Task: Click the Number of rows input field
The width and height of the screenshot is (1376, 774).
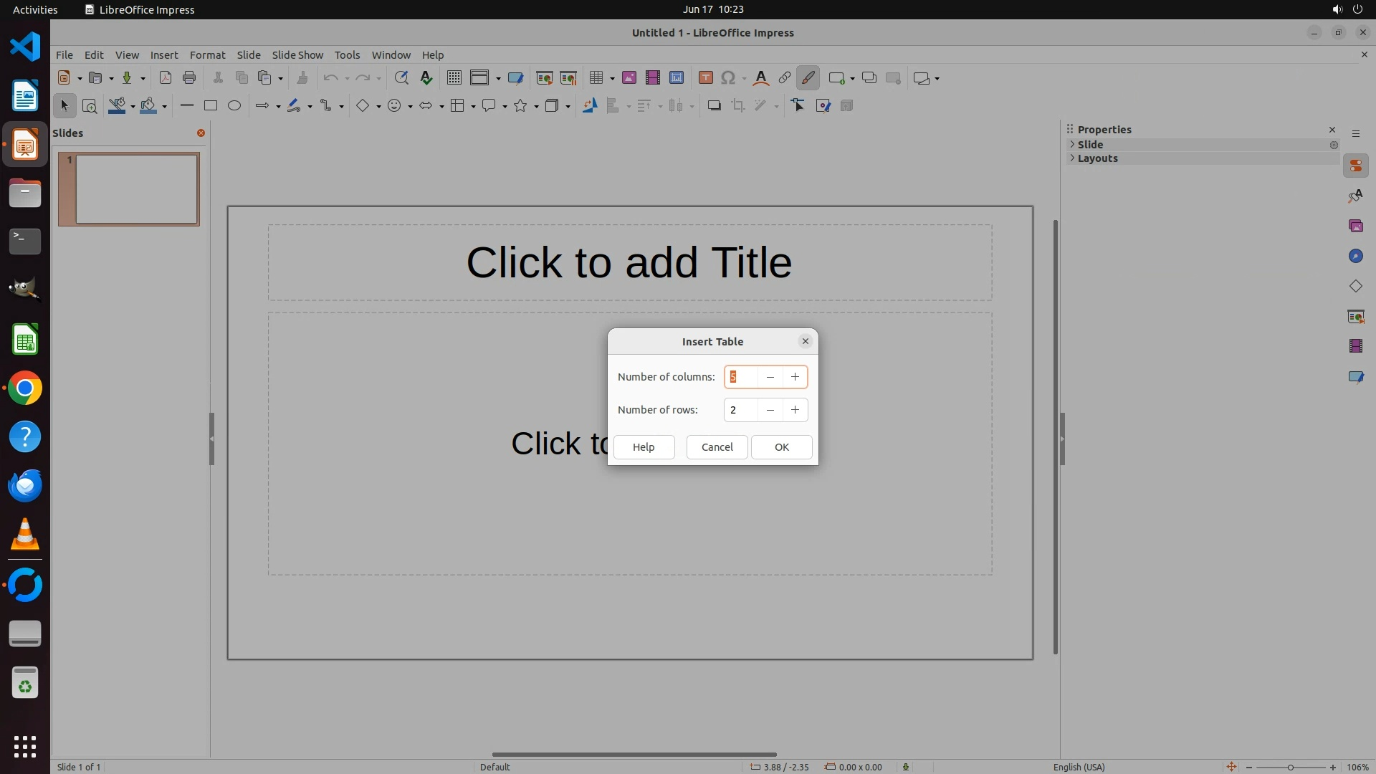Action: [x=740, y=410]
